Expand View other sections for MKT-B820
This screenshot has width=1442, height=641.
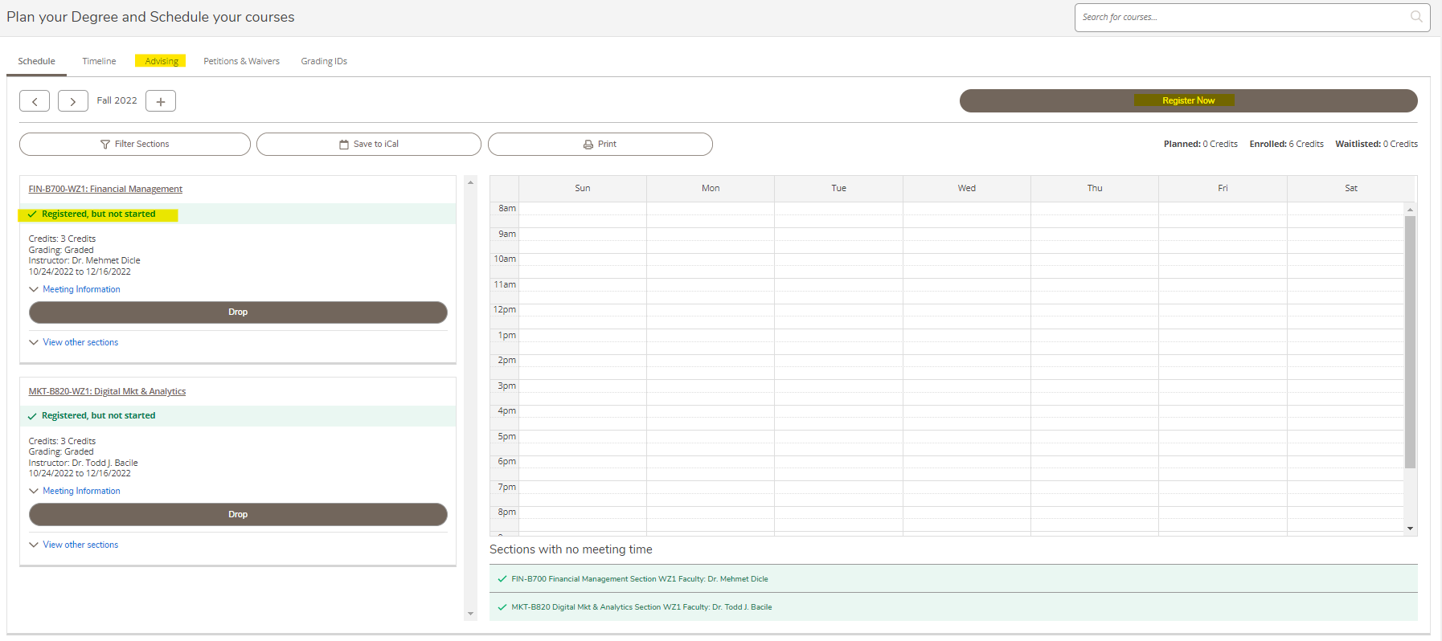80,545
